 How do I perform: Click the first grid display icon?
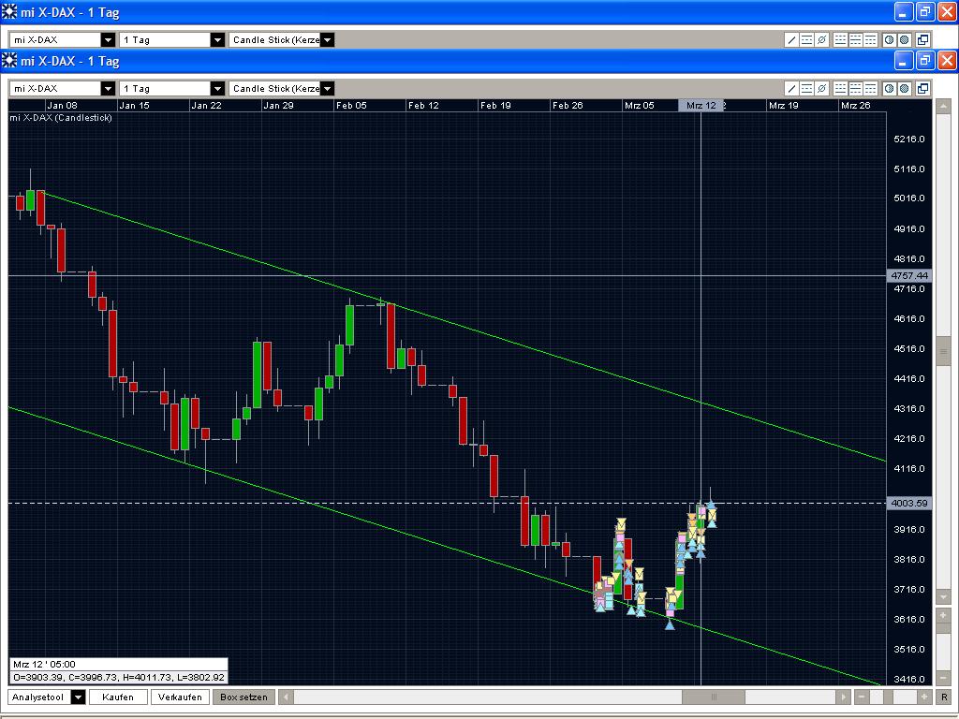tap(839, 88)
